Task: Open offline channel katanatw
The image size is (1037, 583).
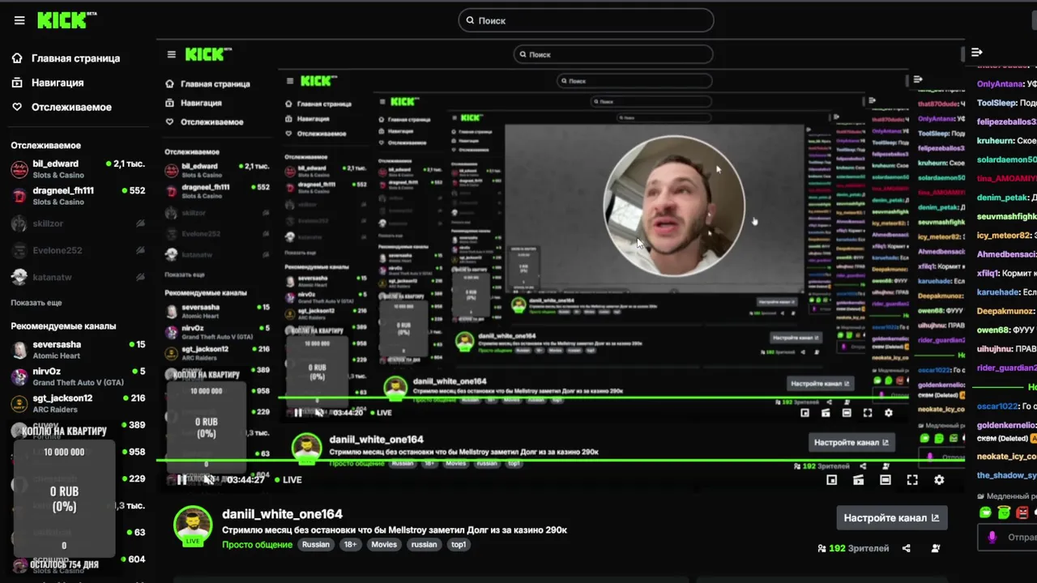Action: tap(78, 277)
